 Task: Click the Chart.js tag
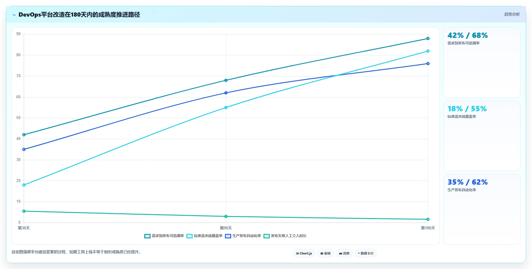click(x=304, y=253)
